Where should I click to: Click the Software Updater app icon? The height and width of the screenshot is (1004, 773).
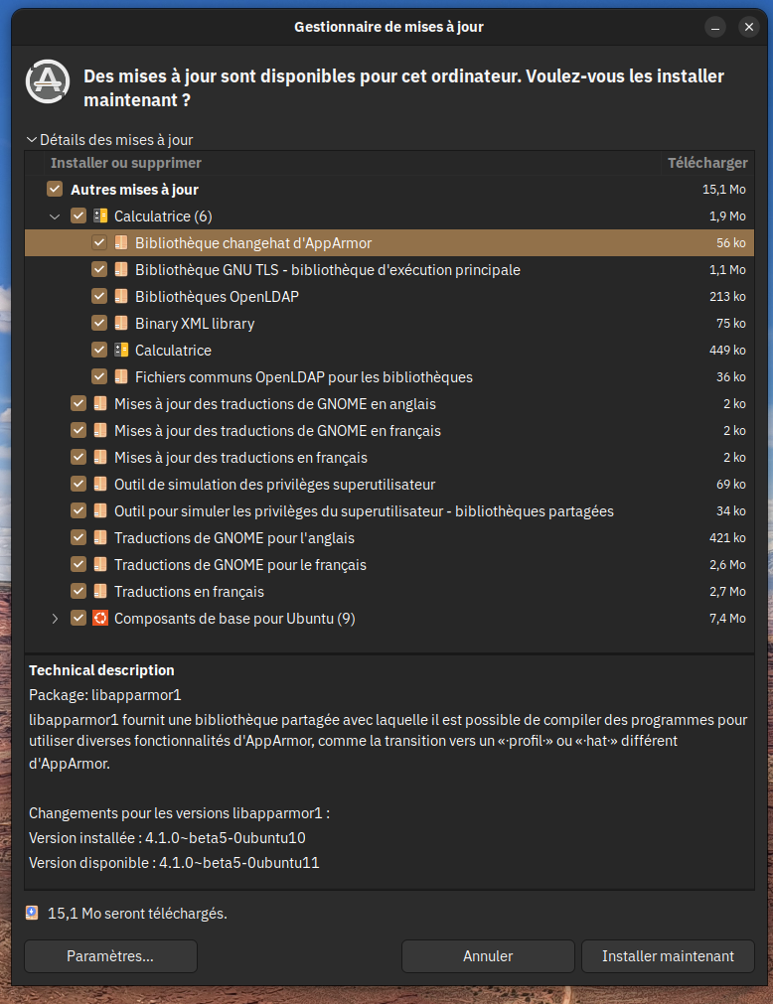(x=48, y=81)
